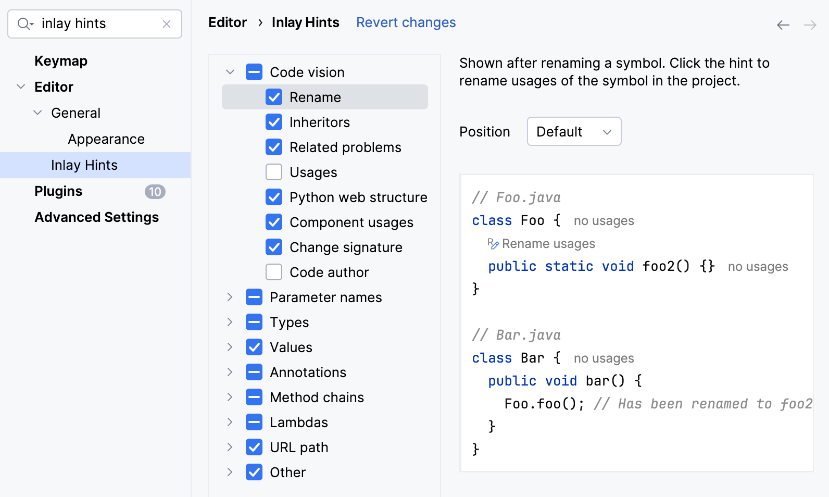The height and width of the screenshot is (497, 829).
Task: Uncheck the Inheritors option
Action: (x=274, y=122)
